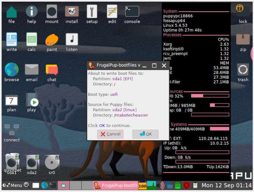The width and height of the screenshot is (254, 192).
Task: Click the Xorg process row
Action: (196, 44)
